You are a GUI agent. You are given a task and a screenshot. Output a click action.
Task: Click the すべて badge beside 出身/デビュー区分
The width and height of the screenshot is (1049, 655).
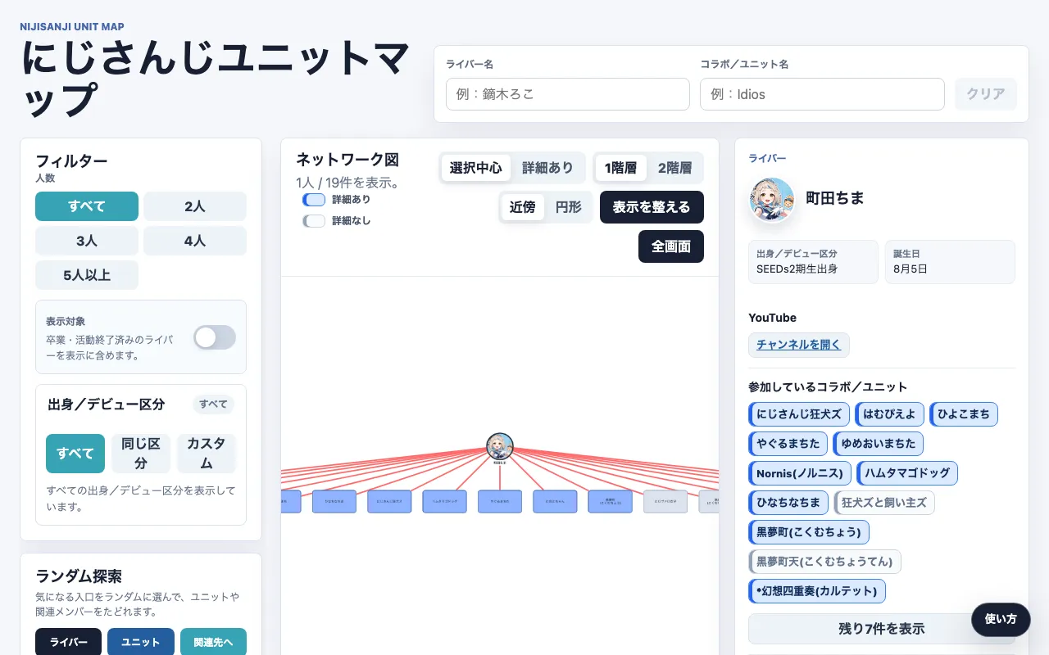tap(213, 404)
